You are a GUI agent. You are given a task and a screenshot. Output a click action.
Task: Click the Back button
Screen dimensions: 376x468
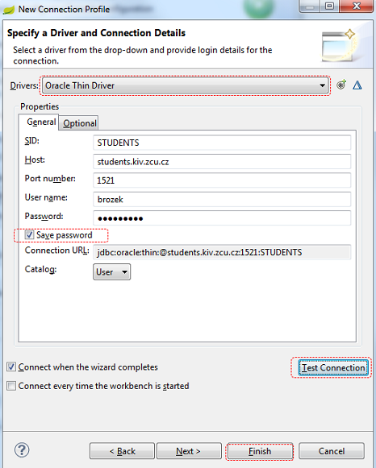coord(122,451)
